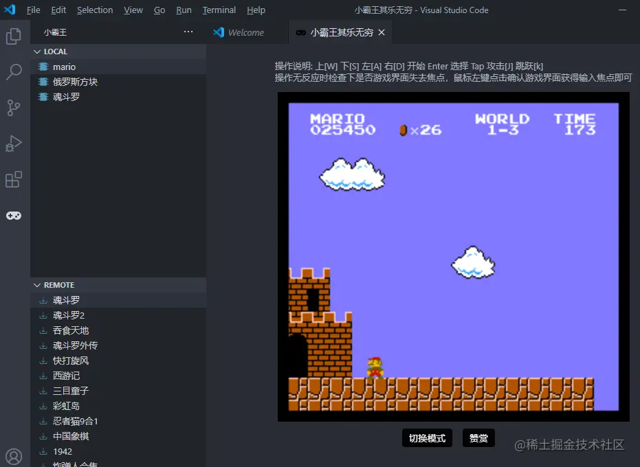This screenshot has width=640, height=467.
Task: Select 魂斗罗外传 in the REMOTE list
Action: tap(118, 345)
